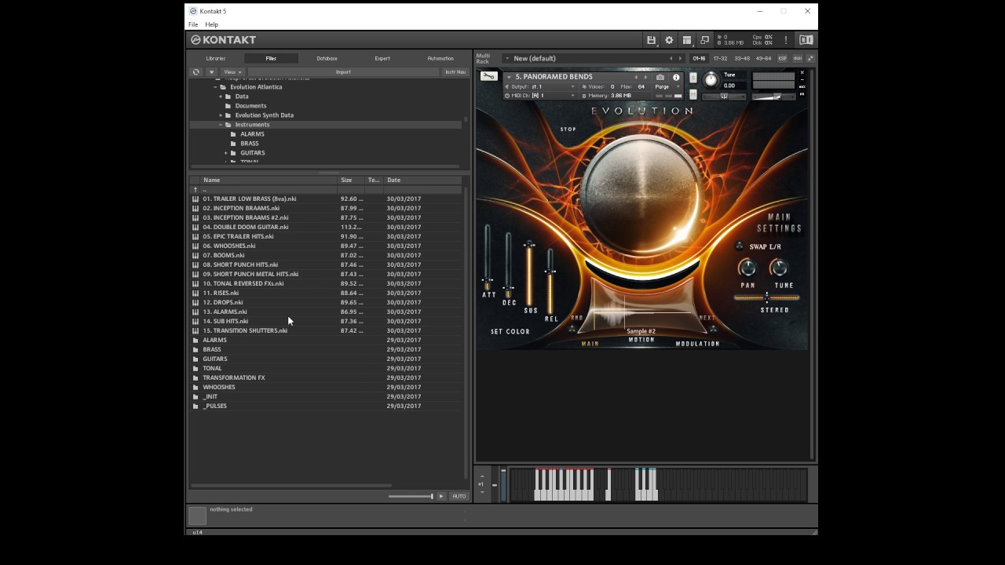Viewport: 1005px width, 565px height.
Task: Click the MODULATION page link
Action: 697,344
